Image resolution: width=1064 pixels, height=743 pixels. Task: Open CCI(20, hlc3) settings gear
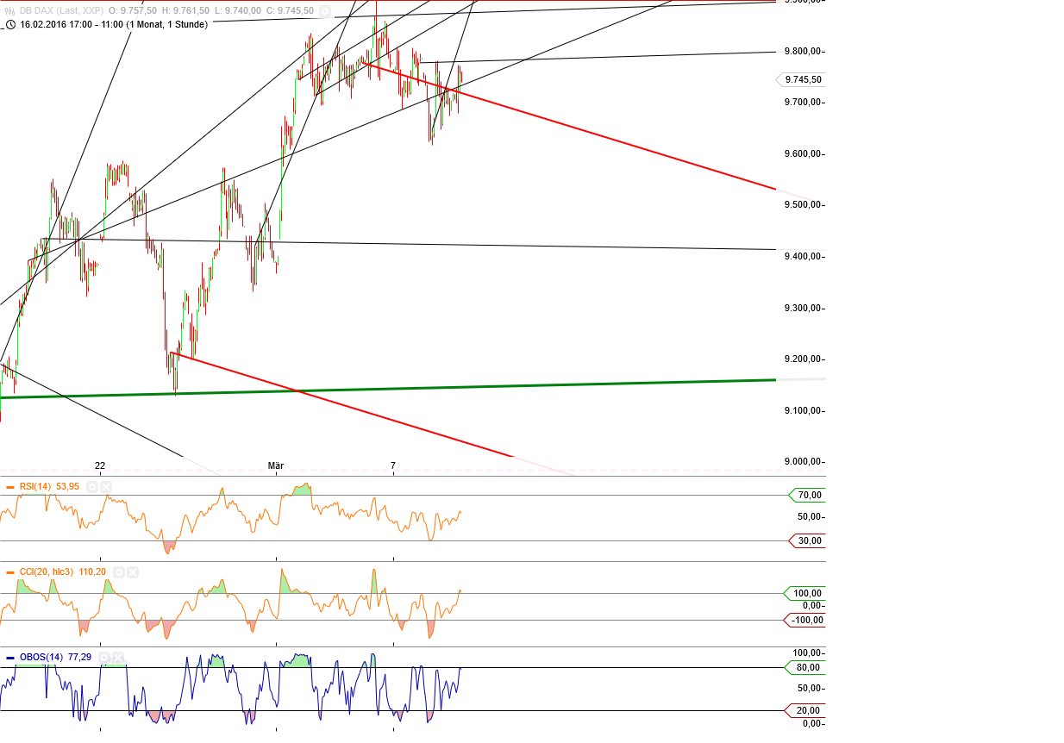click(120, 571)
